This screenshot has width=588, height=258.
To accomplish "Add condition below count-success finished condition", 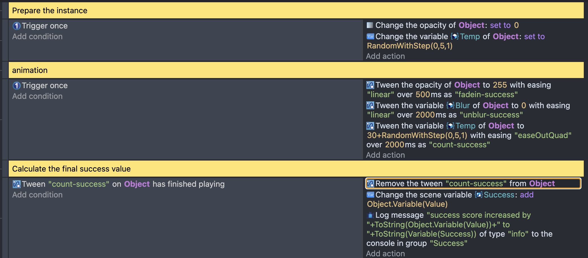I will [x=37, y=195].
